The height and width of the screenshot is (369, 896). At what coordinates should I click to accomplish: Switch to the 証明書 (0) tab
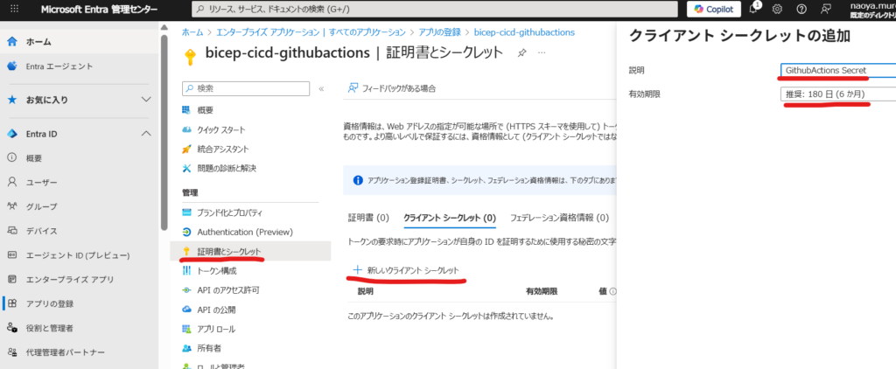click(x=367, y=218)
